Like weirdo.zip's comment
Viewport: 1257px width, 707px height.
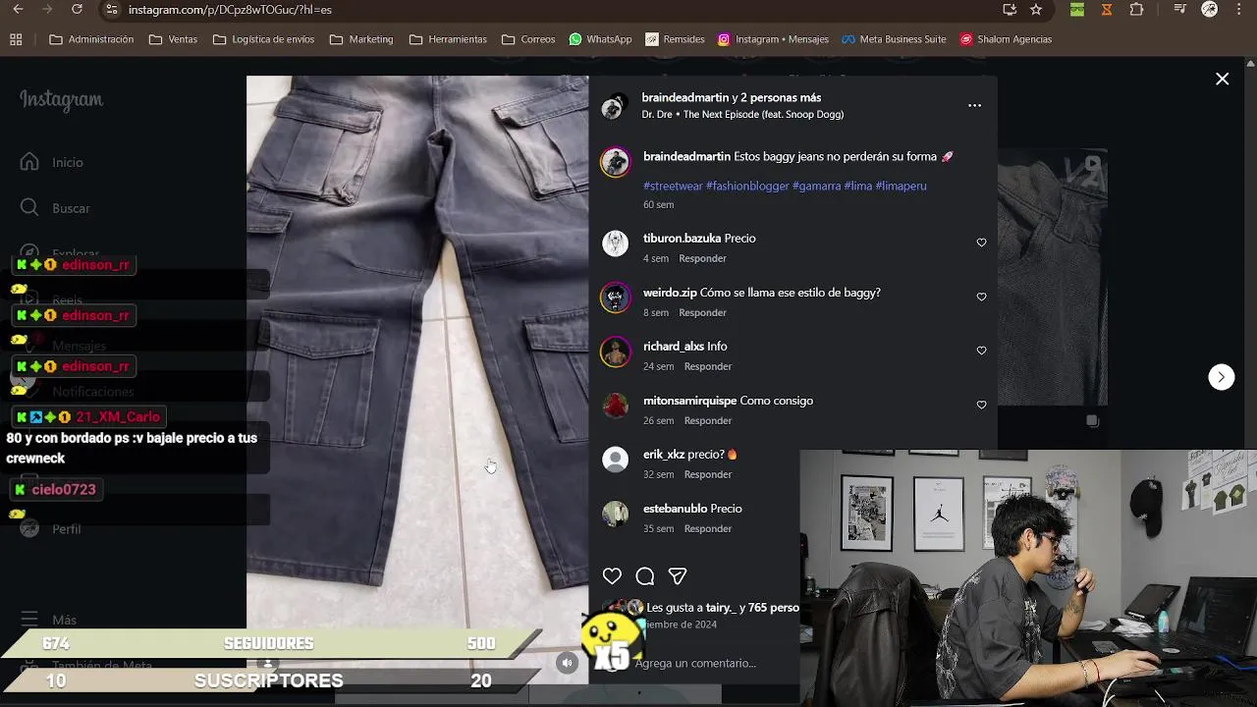(x=981, y=297)
